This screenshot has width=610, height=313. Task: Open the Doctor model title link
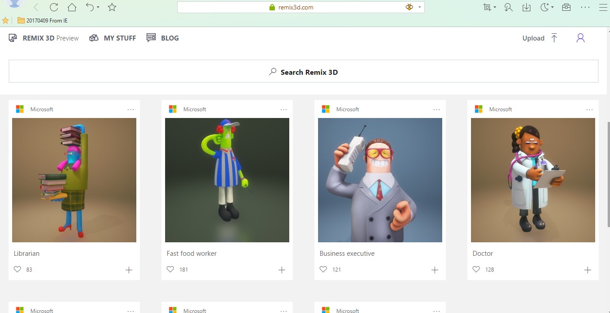(x=482, y=253)
